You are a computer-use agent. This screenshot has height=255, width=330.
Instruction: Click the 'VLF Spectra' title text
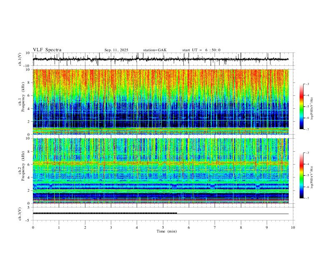click(47, 50)
